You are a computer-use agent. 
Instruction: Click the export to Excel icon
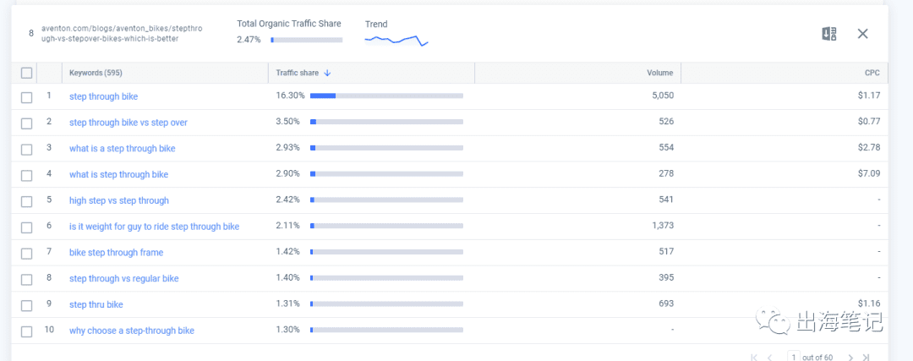(829, 34)
